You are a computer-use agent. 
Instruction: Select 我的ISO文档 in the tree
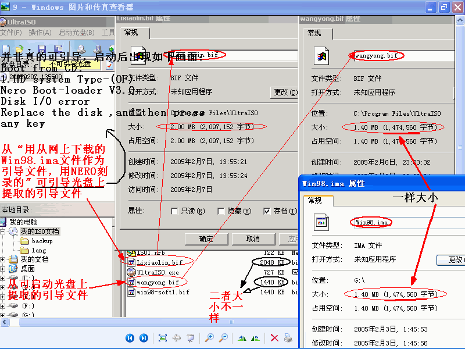pyautogui.click(x=40, y=231)
